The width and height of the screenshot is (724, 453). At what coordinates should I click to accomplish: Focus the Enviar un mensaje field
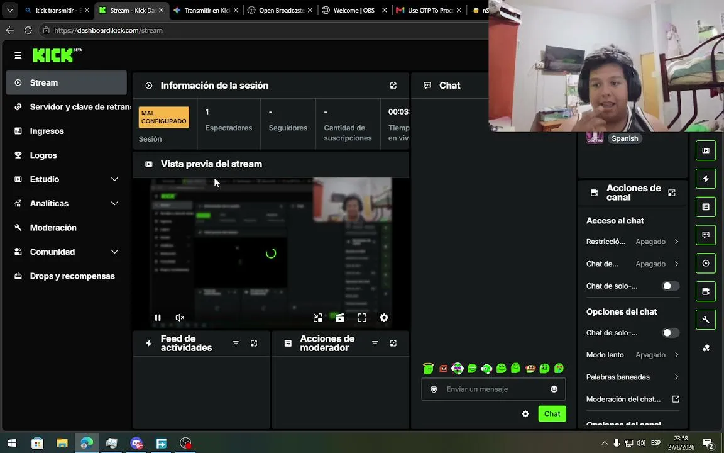click(x=493, y=389)
